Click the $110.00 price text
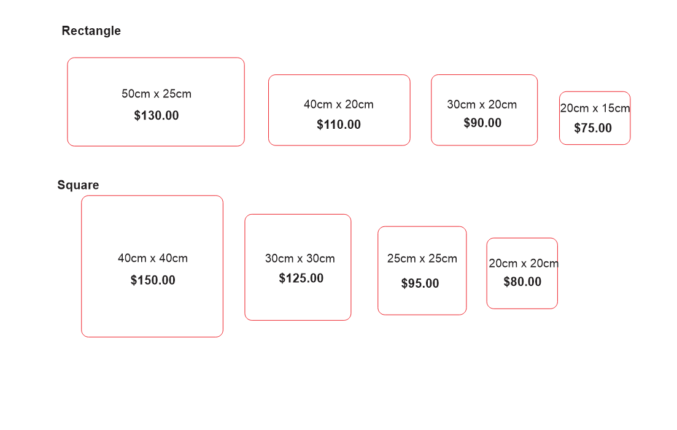This screenshot has height=430, width=677. tap(339, 125)
